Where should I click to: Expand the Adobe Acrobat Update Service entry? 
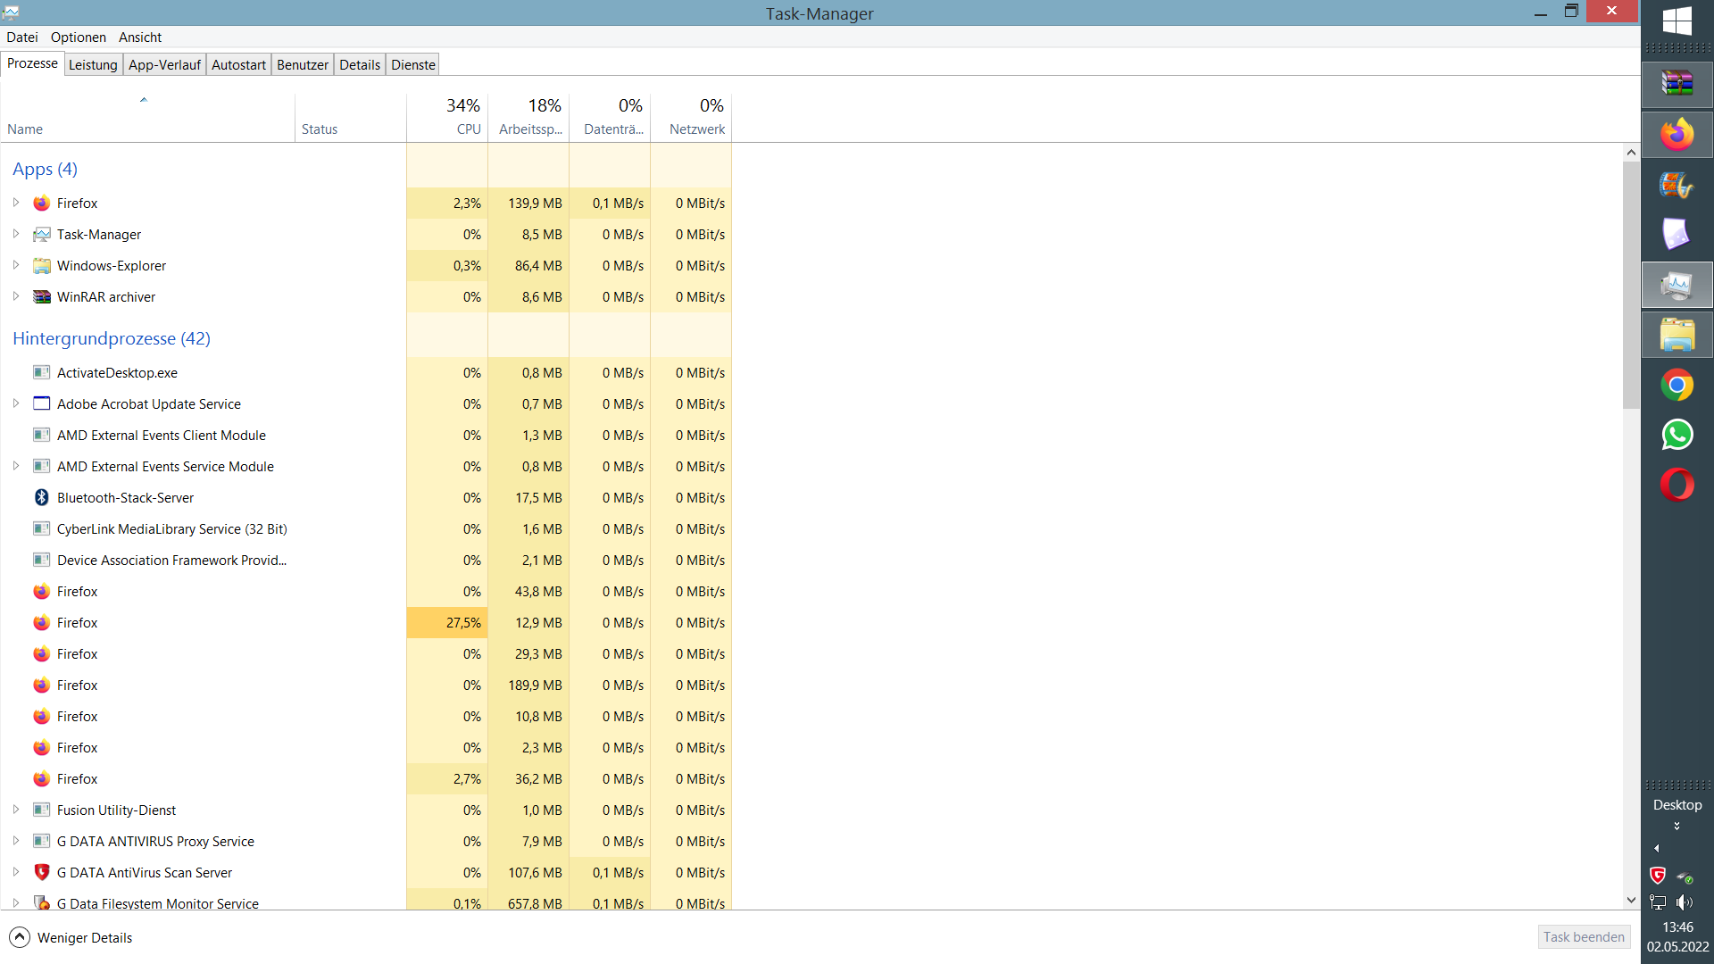pyautogui.click(x=16, y=403)
